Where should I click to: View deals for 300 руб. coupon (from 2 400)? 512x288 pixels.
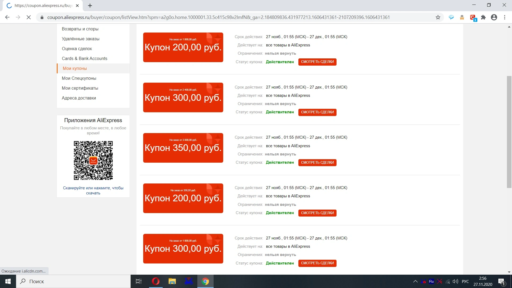point(317,112)
